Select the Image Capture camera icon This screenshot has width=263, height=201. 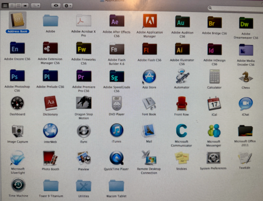point(17,131)
